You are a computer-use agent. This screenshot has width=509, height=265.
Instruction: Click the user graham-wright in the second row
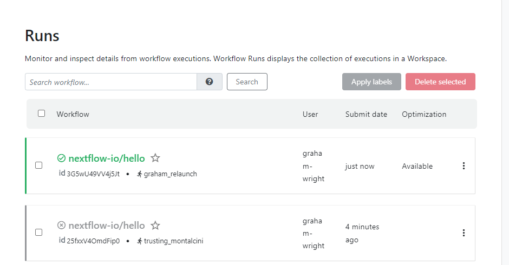coord(314,233)
